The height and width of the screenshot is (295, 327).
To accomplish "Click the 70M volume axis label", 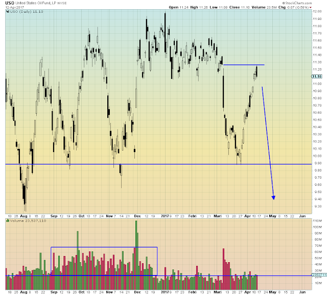I will pos(318,246).
